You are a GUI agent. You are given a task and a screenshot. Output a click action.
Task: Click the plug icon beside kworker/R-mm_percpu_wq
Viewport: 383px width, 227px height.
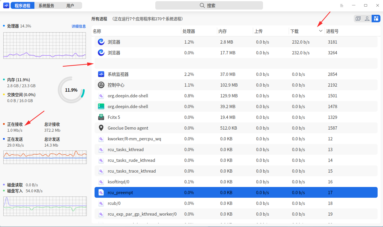[101, 139]
